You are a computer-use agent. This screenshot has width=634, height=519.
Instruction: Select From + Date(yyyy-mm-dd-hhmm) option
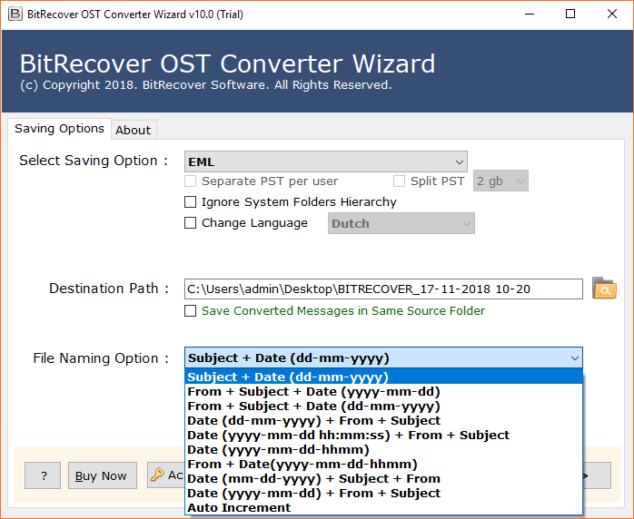click(x=383, y=464)
